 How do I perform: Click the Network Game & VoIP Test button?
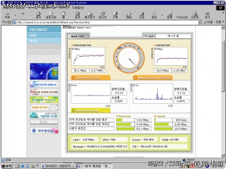(x=153, y=78)
